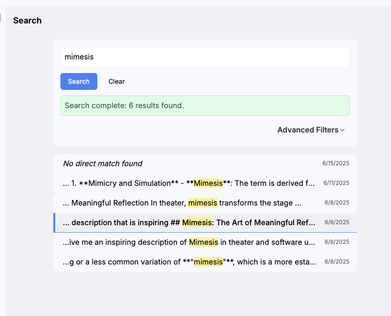Focus the search field containing 'mimesis'
This screenshot has height=316, width=391.
pos(205,57)
